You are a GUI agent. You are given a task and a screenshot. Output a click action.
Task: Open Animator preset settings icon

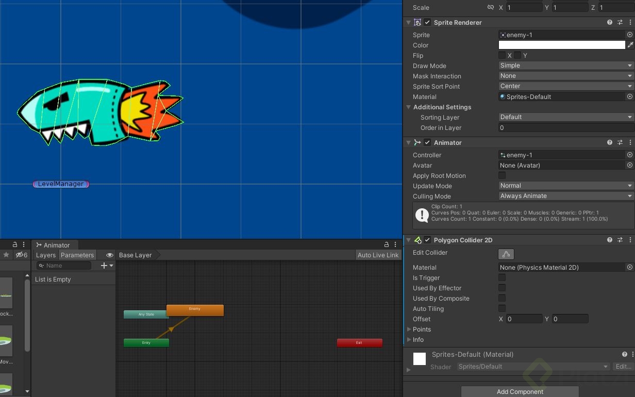point(620,143)
